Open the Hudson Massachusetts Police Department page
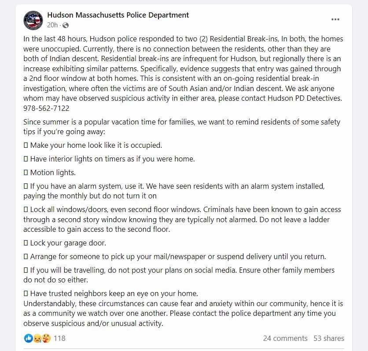 coord(118,15)
